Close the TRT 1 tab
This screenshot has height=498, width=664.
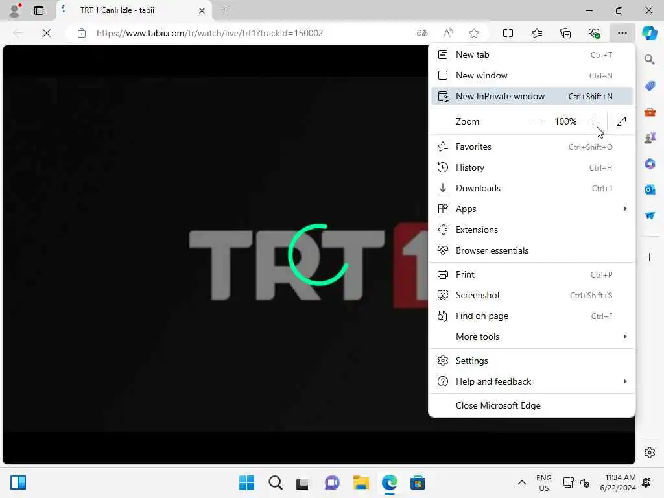tap(202, 10)
